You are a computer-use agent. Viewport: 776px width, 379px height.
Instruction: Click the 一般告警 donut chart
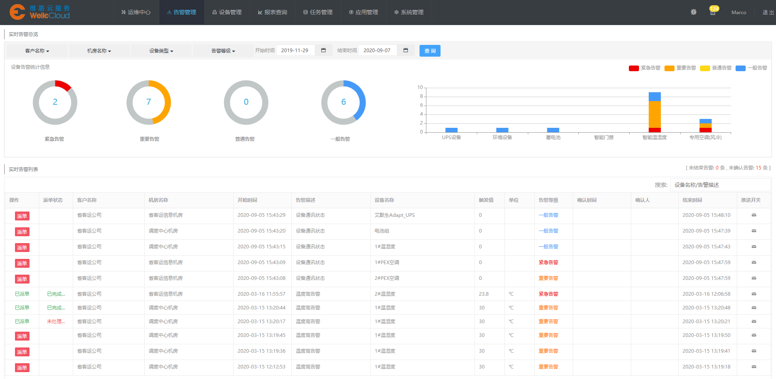pyautogui.click(x=344, y=102)
